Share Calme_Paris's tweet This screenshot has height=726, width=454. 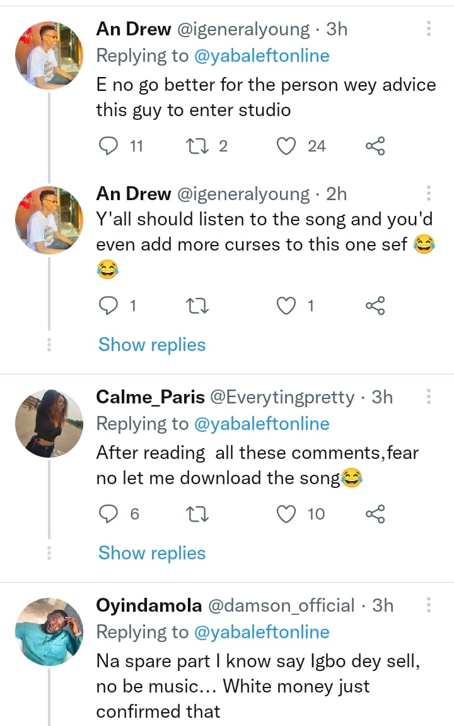click(x=375, y=515)
